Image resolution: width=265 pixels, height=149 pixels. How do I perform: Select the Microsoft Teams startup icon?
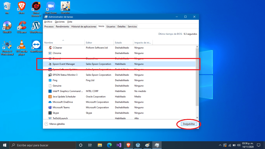(50, 108)
